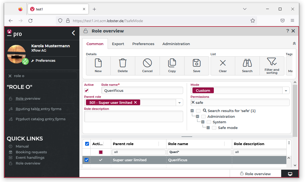Click the Role name input field
This screenshot has height=182, width=305.
142,90
